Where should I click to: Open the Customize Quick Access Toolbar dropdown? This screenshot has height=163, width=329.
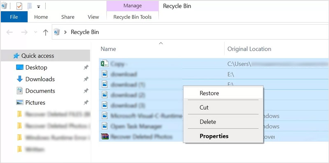[38, 7]
